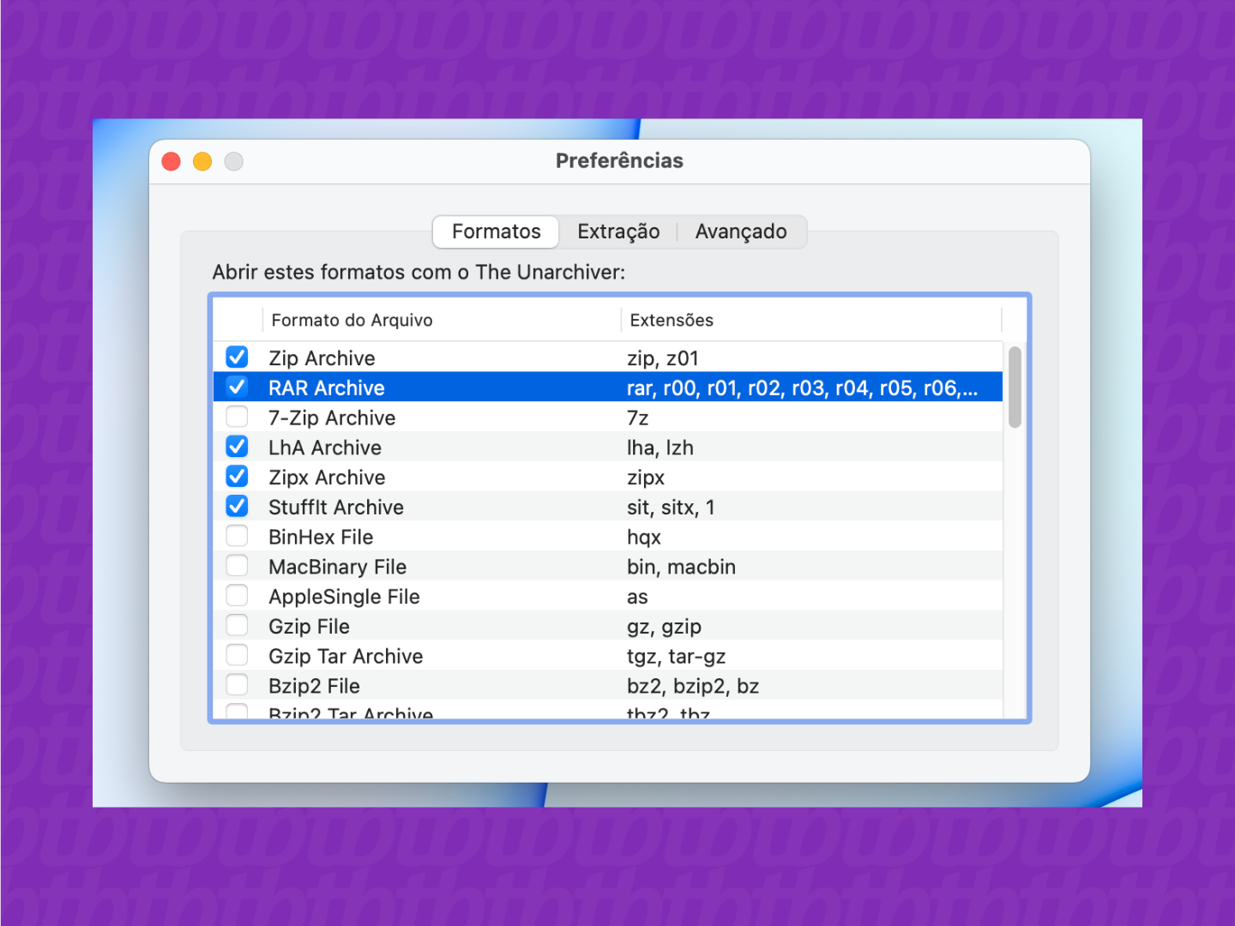Click the '7z' extensions cell
Screen dimensions: 1235x926
pyautogui.click(x=637, y=418)
